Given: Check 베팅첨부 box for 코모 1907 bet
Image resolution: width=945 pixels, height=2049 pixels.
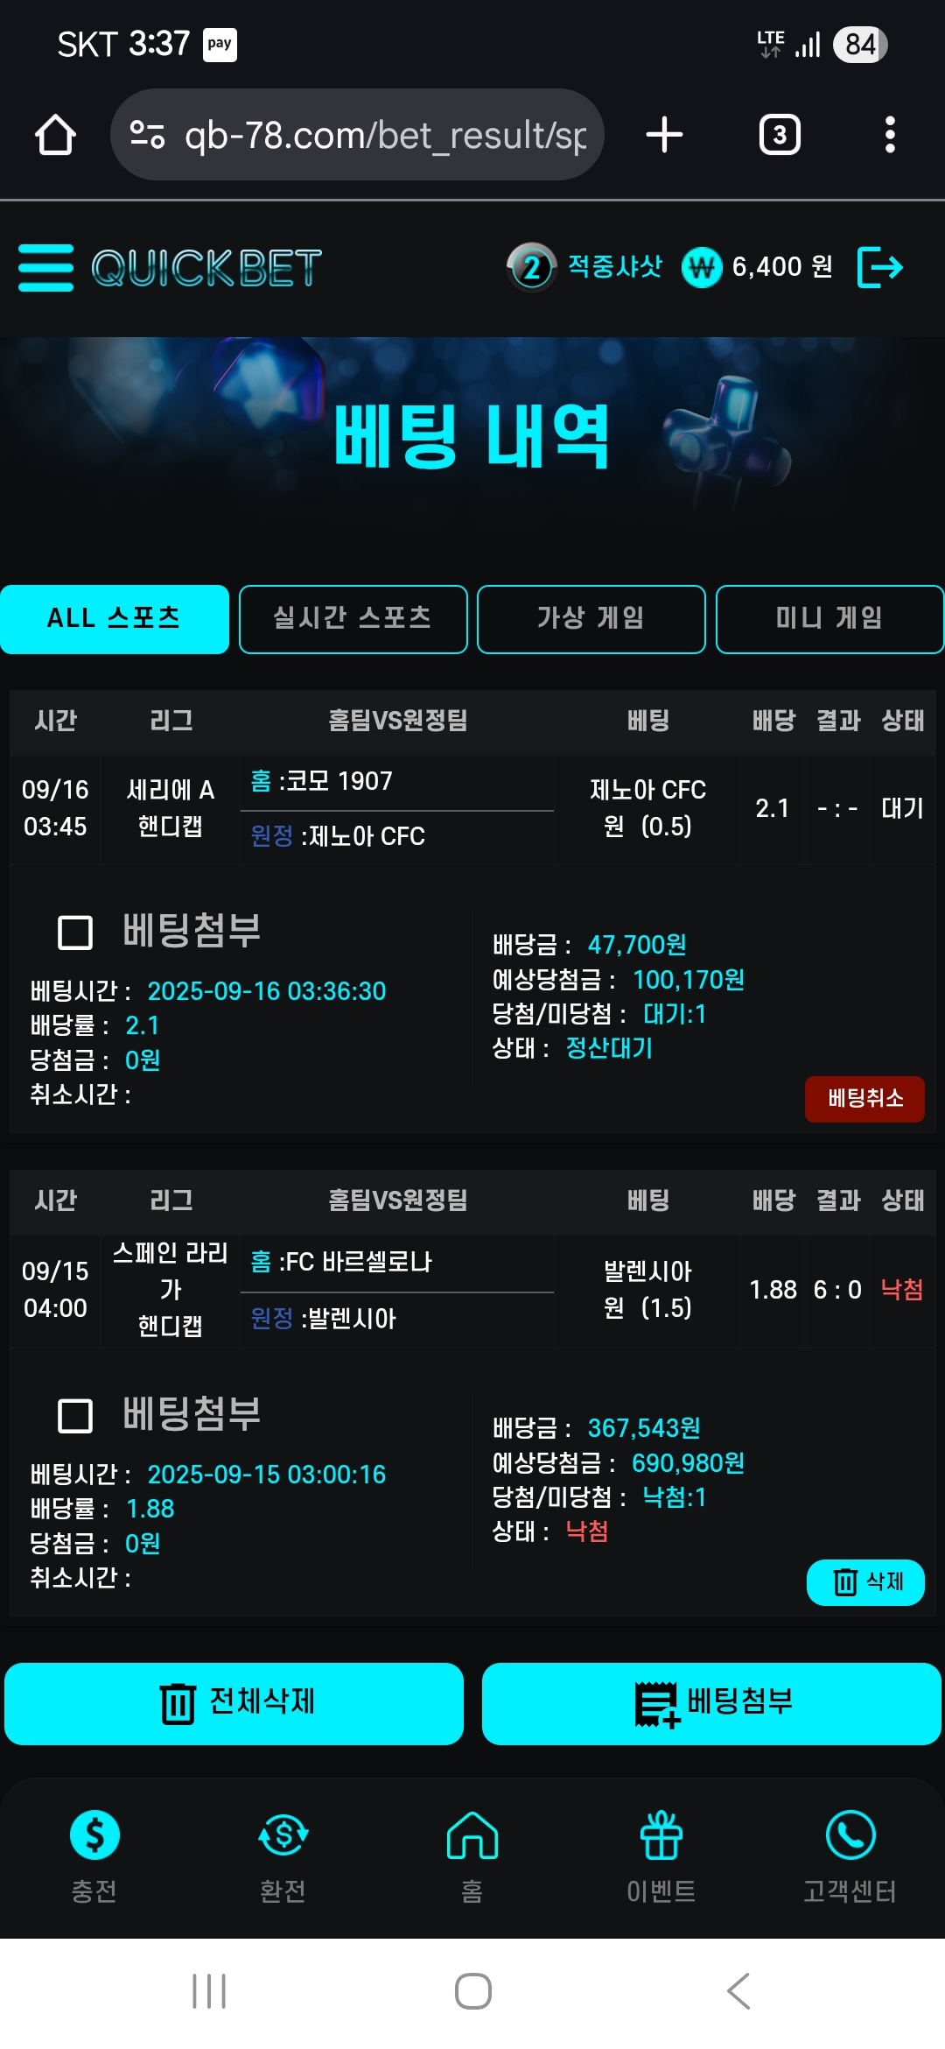Looking at the screenshot, I should coord(75,933).
